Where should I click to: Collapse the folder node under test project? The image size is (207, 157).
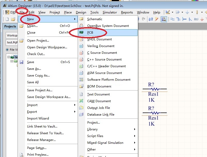(x=12, y=61)
